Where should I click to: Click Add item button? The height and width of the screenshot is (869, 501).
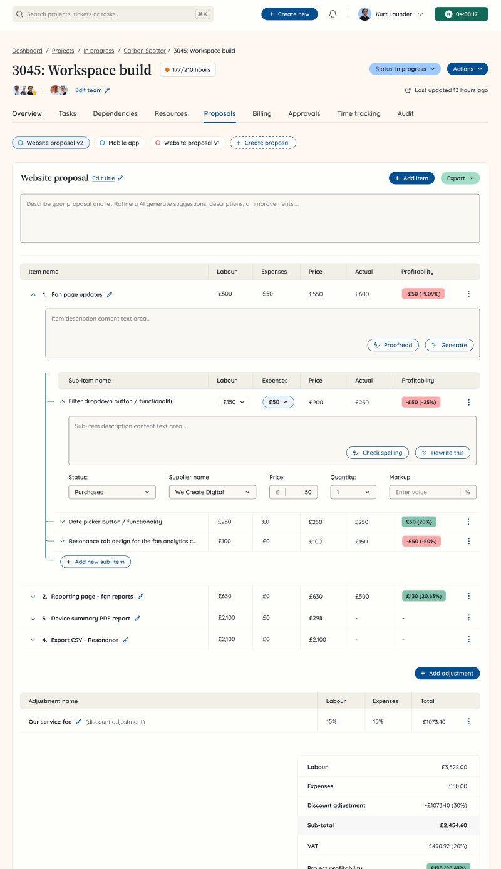pos(411,178)
